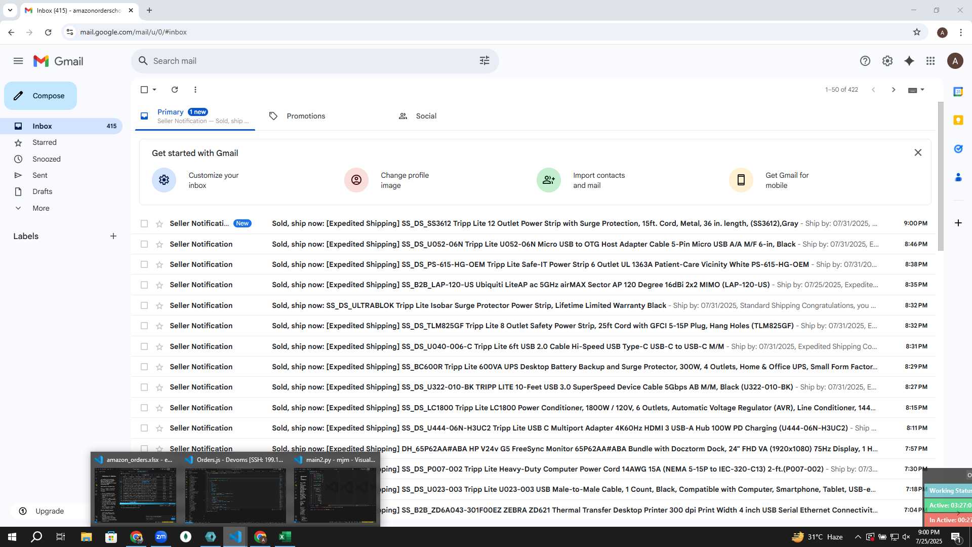Get add-ons plus icon in side panel
The image size is (972, 547).
958,223
